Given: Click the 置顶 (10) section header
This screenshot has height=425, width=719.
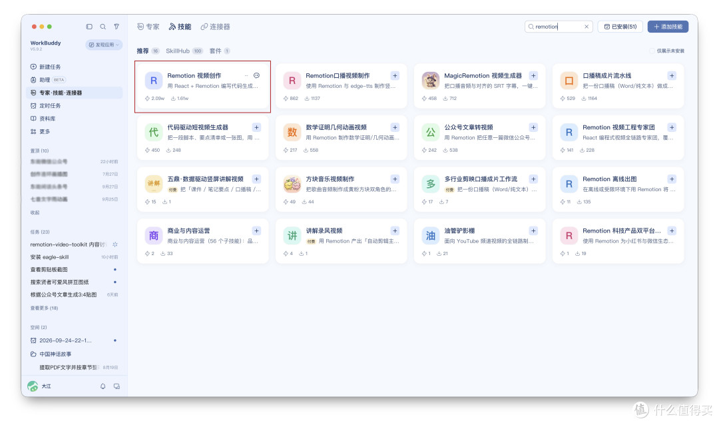Looking at the screenshot, I should [x=39, y=151].
